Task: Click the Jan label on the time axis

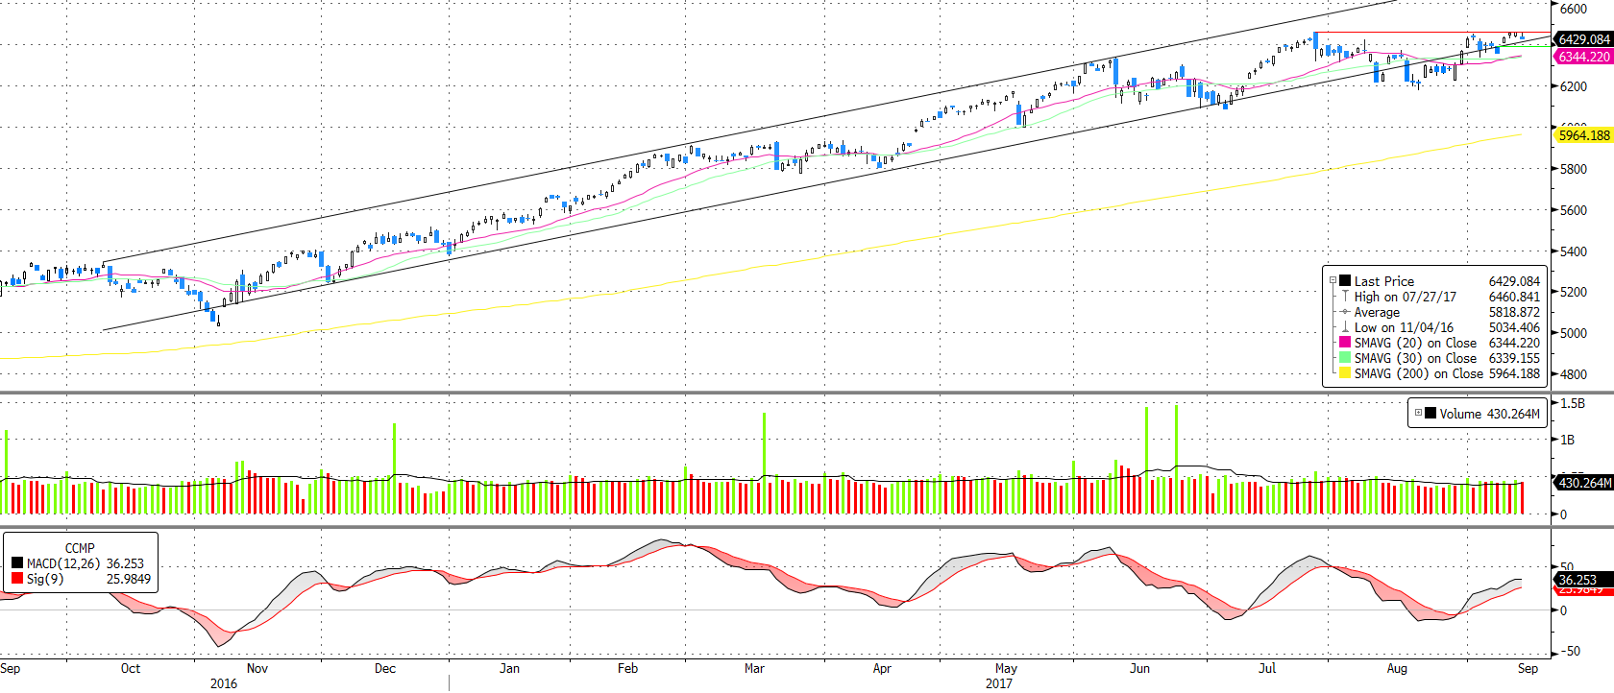Action: click(509, 668)
